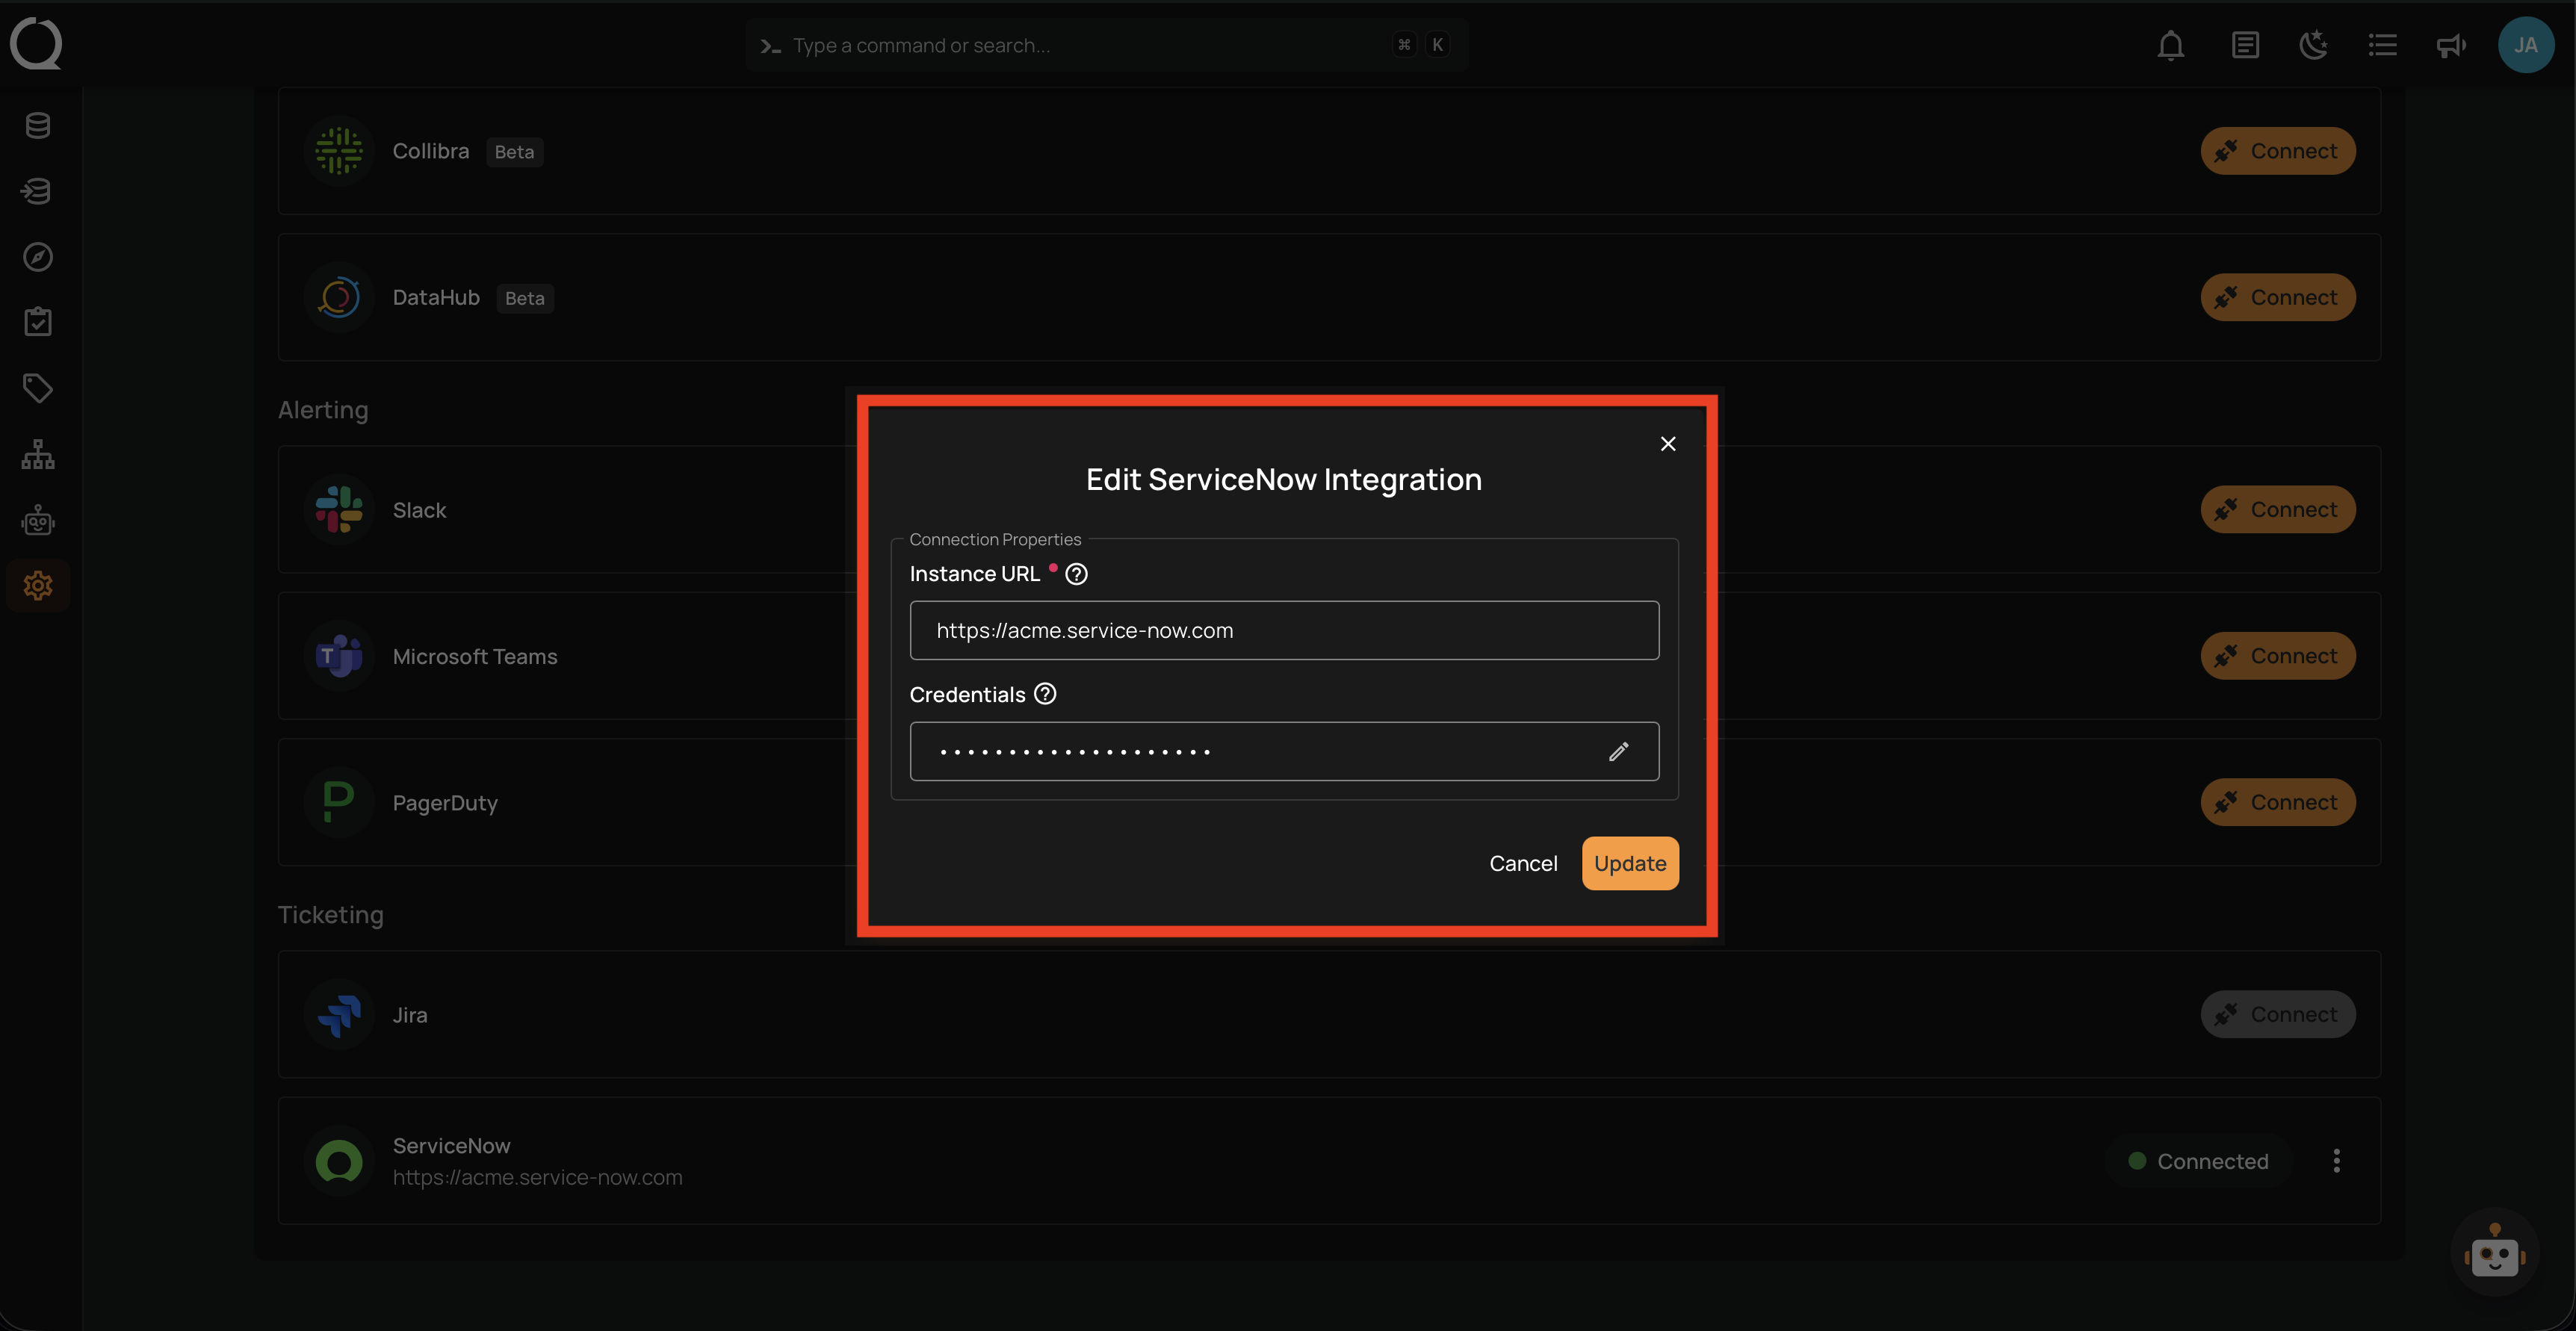Click the Connection Properties group label

[x=995, y=539]
